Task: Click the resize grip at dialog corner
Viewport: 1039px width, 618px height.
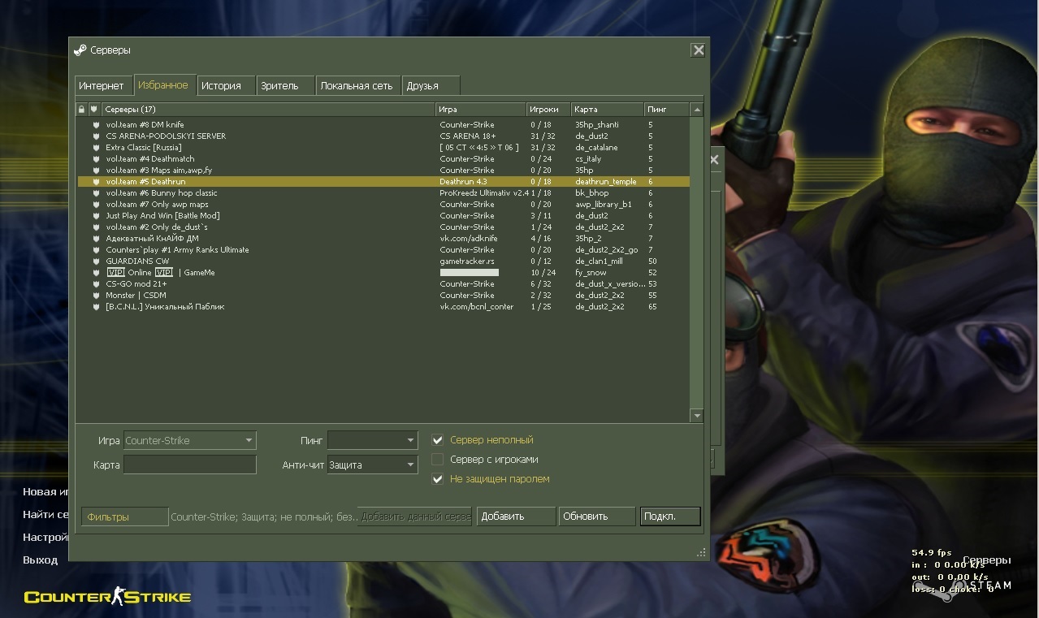Action: (701, 552)
